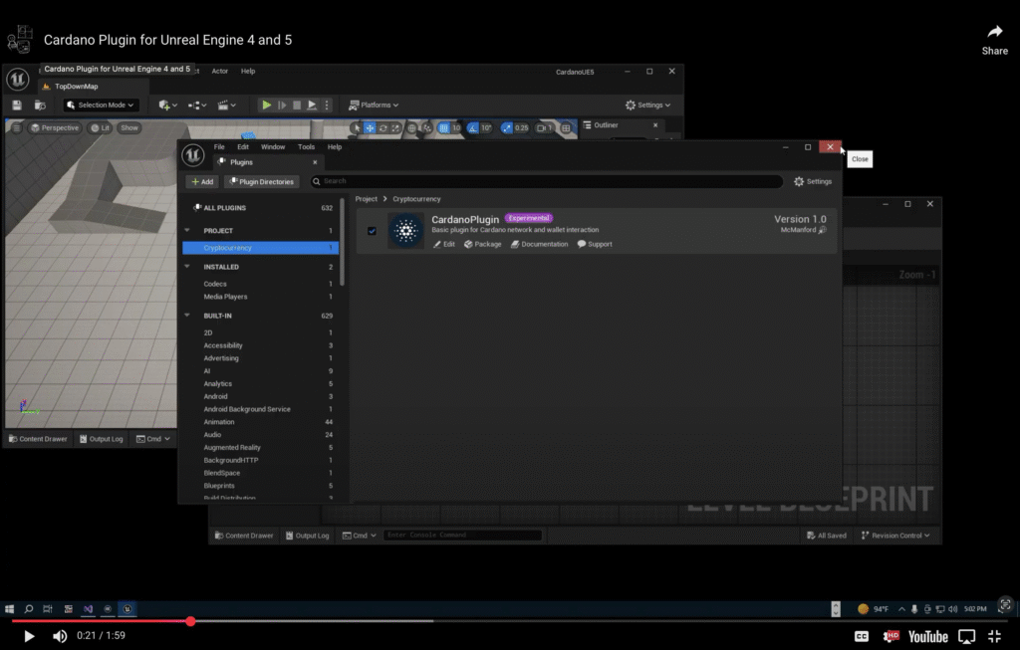1020x650 pixels.
Task: Click the Add plugin button
Action: click(202, 181)
